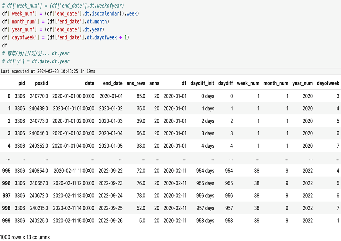341x241 pixels.
Task: Click the 'dayofweek' column header
Action: click(328, 83)
